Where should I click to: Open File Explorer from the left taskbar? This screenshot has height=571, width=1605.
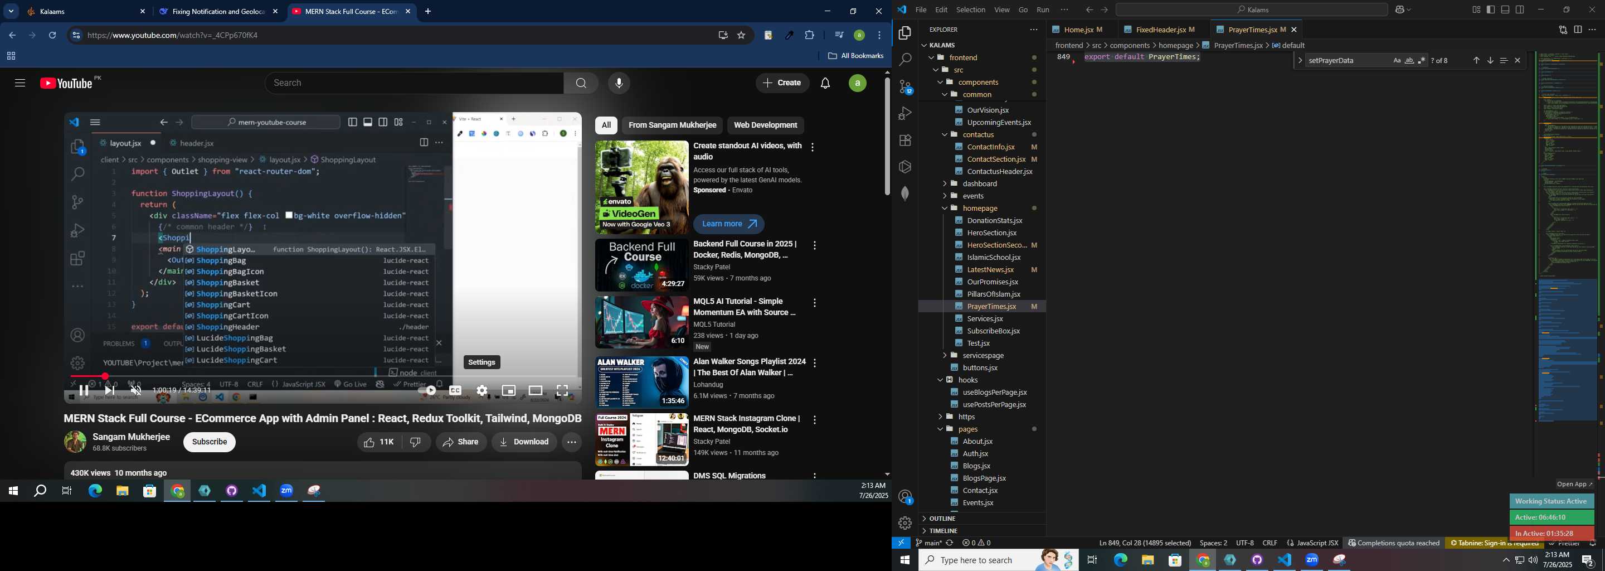(122, 491)
